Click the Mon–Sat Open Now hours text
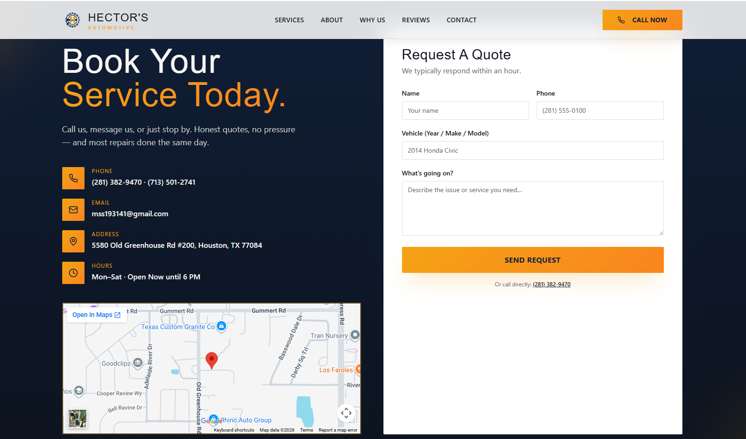 coord(146,277)
